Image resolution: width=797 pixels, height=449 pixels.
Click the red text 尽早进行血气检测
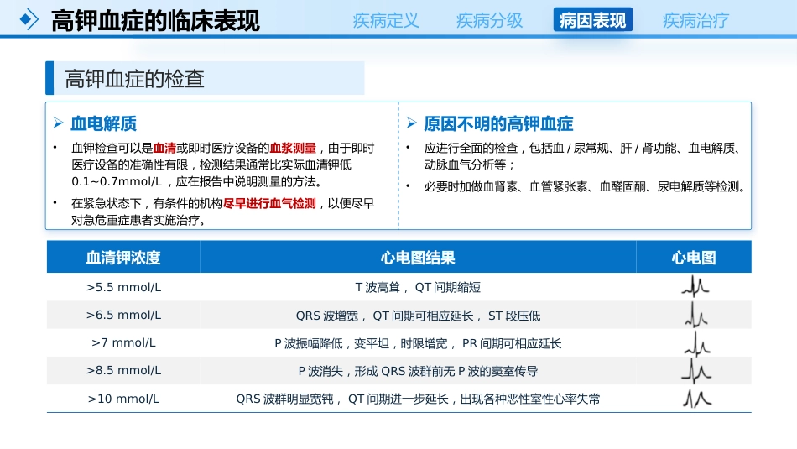269,203
